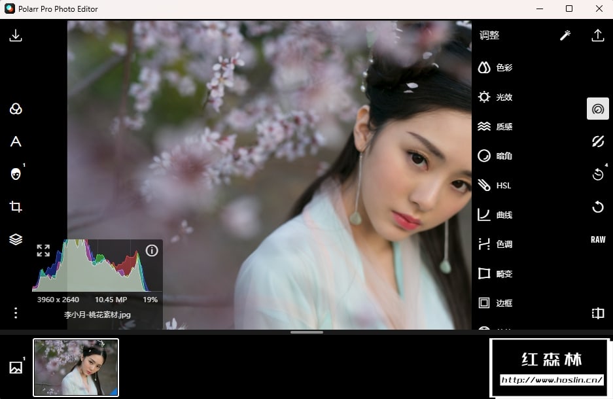The height and width of the screenshot is (399, 613).
Task: Click the filmstrip panel drag handle
Action: coord(306,332)
